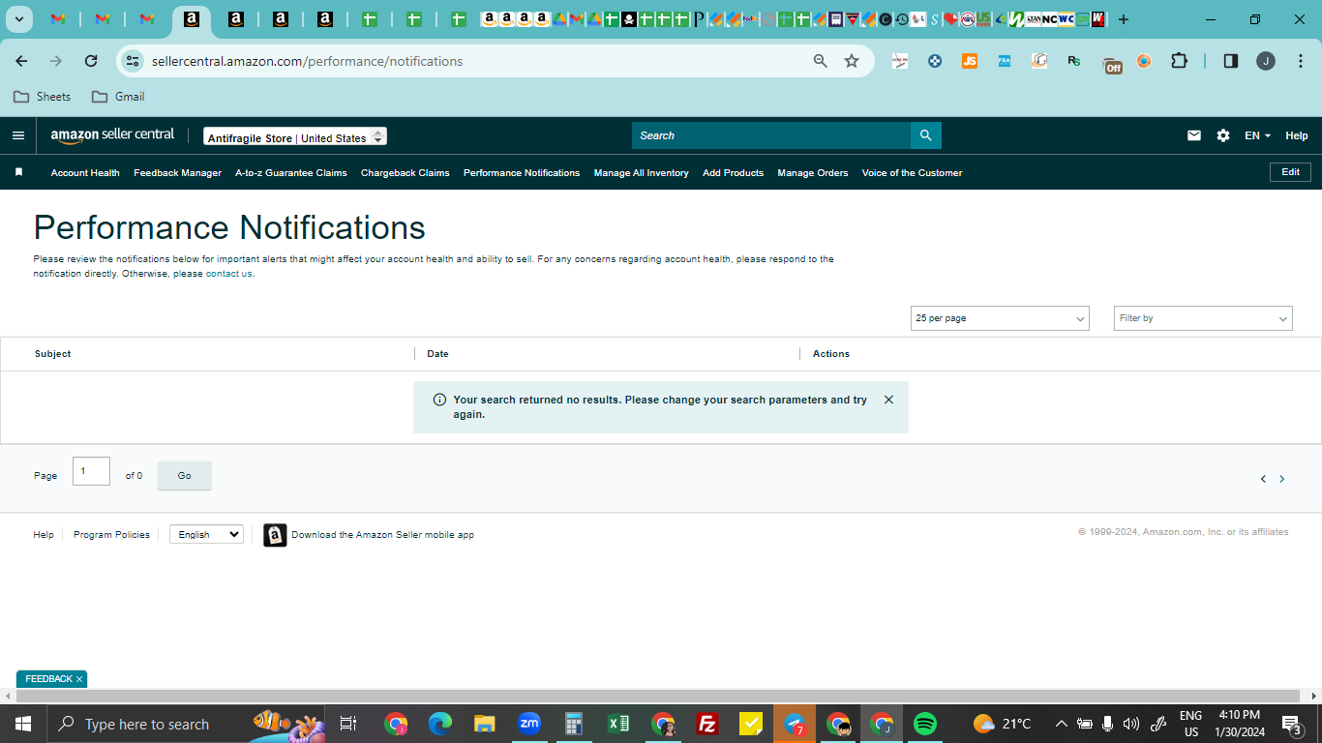Change language with English selector in footer

pos(206,534)
